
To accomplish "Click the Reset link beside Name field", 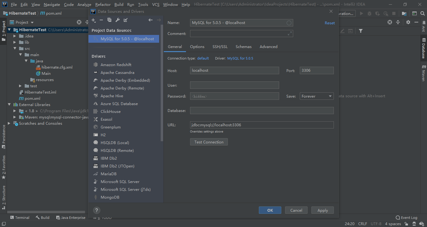I will click(x=330, y=22).
